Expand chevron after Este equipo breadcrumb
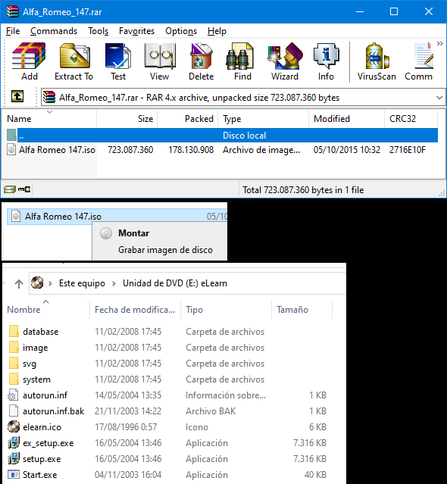 click(114, 283)
